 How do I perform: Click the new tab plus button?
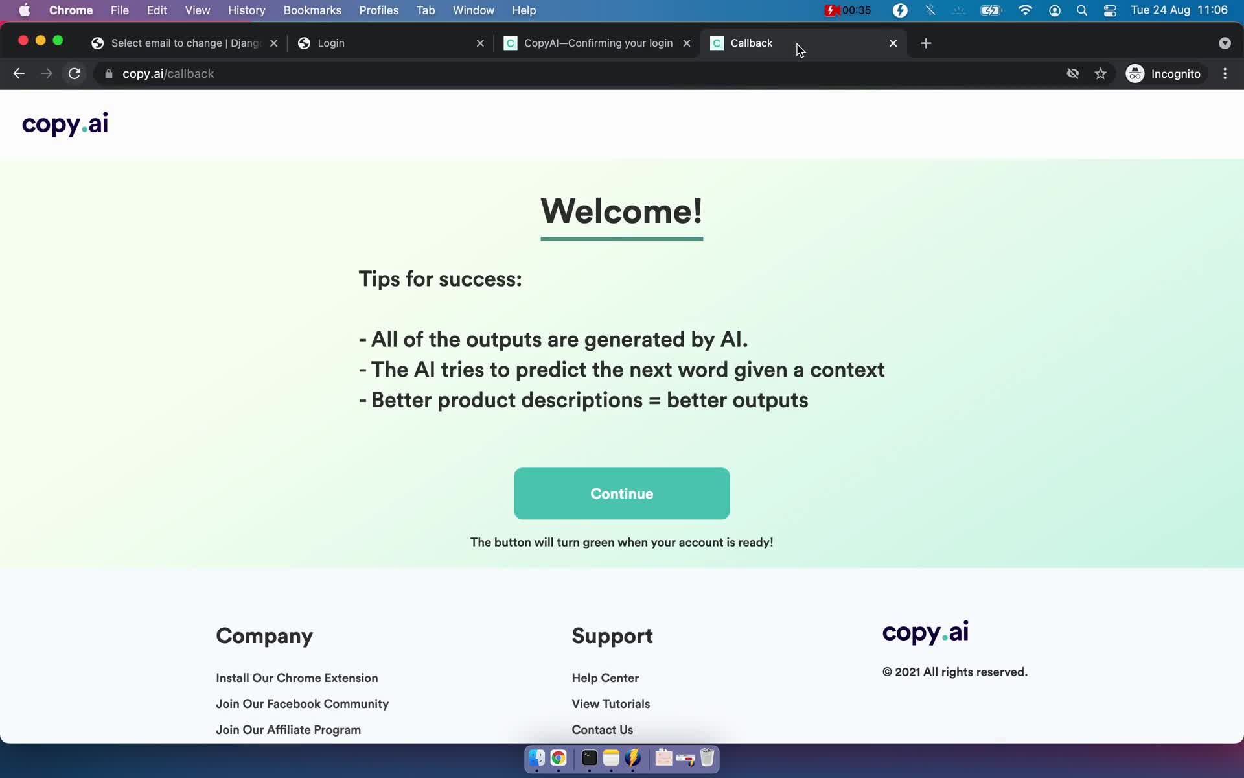tap(926, 43)
